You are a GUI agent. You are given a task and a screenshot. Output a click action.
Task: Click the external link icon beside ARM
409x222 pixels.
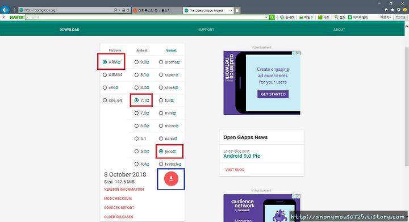click(x=119, y=62)
